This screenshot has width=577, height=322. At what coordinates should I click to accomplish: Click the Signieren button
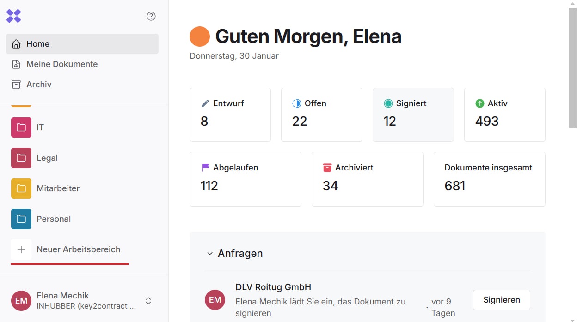[501, 300]
